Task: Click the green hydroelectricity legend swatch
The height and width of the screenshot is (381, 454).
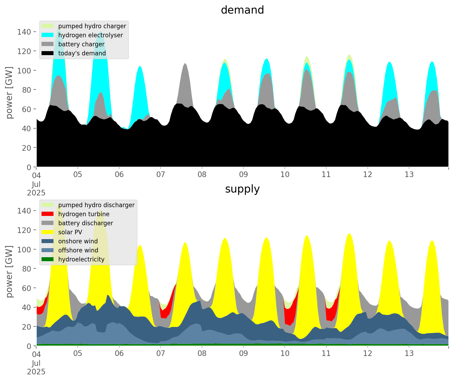Action: pyautogui.click(x=48, y=259)
